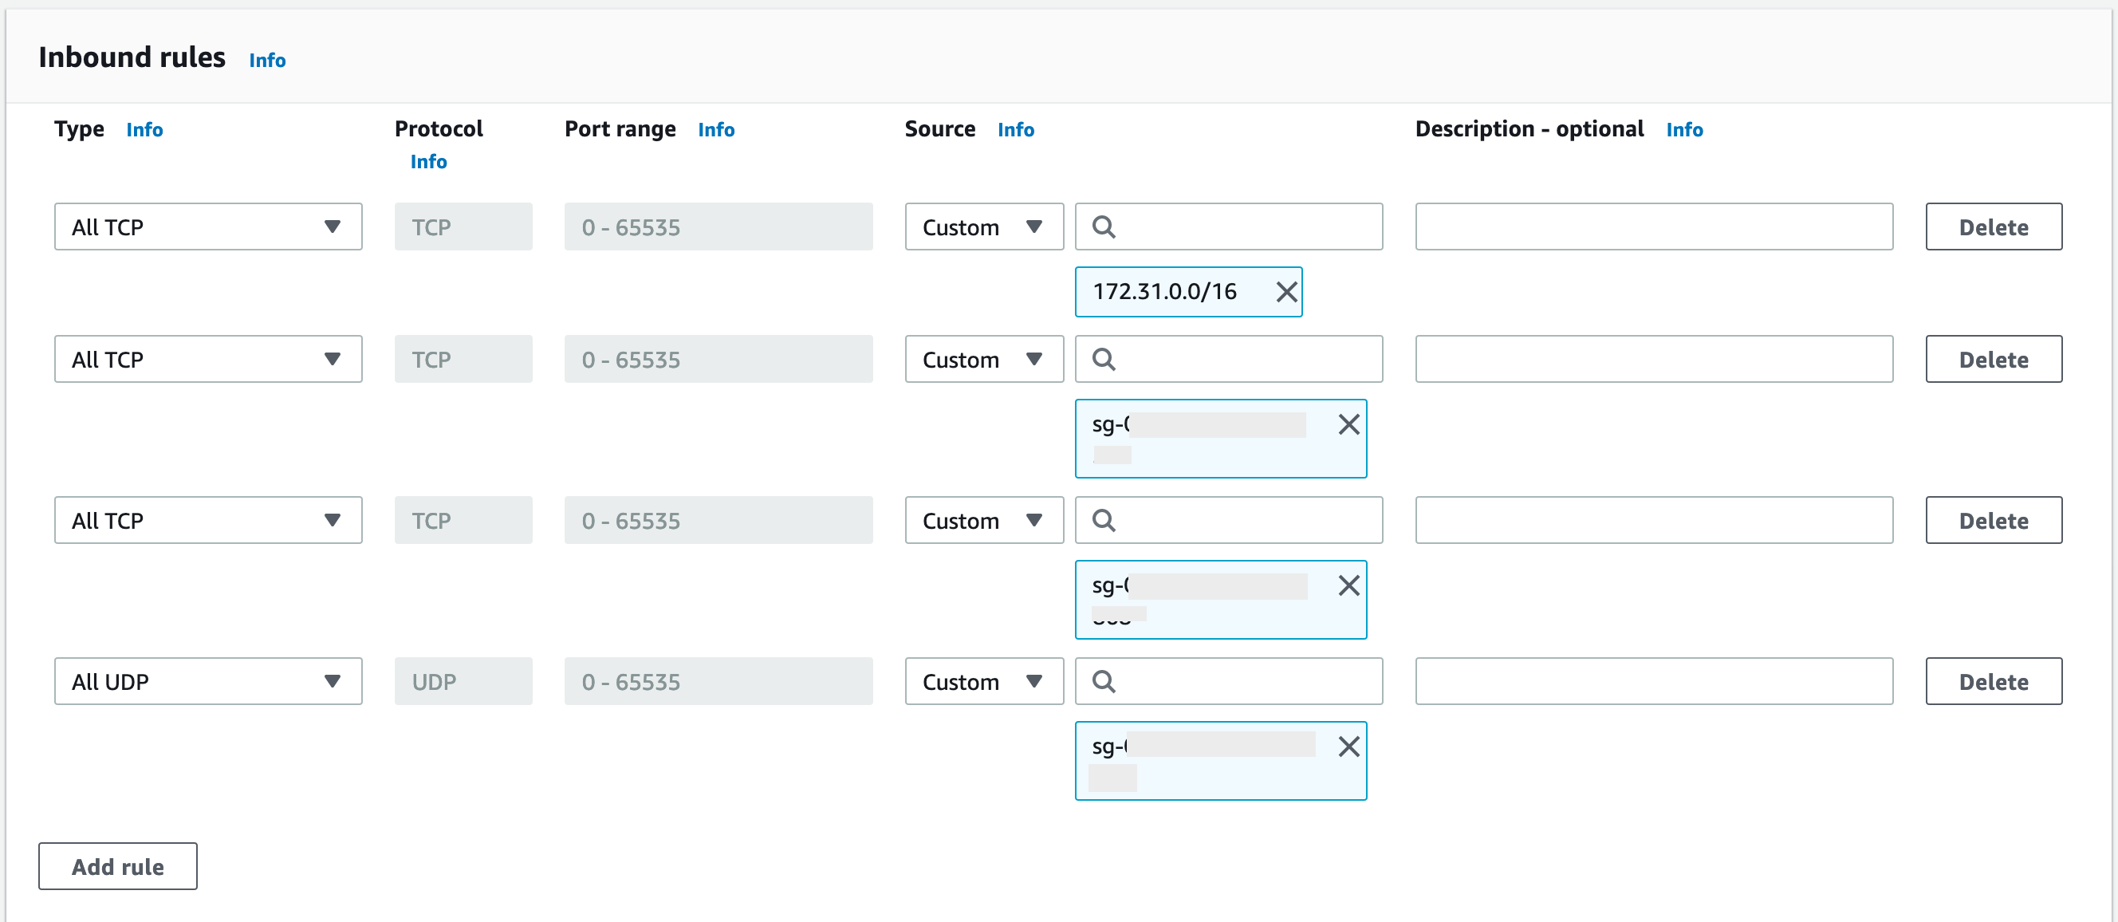Delete the first All TCP rule
2118x922 pixels.
tap(1993, 227)
